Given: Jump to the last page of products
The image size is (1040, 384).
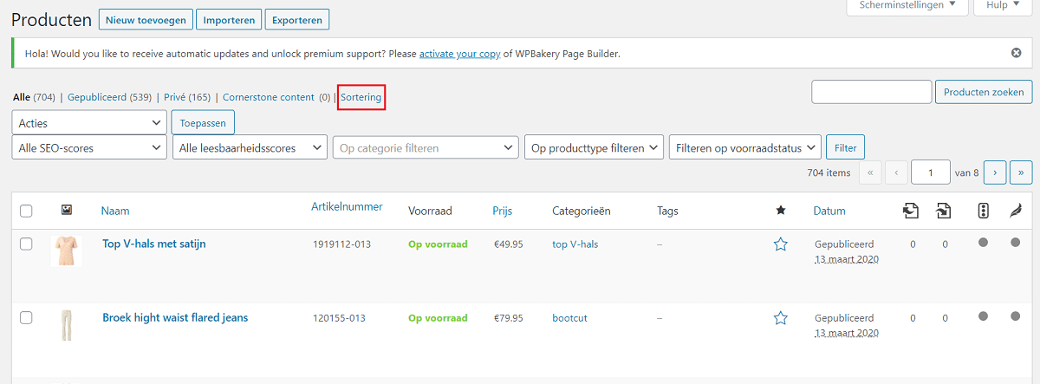Looking at the screenshot, I should click(1021, 172).
